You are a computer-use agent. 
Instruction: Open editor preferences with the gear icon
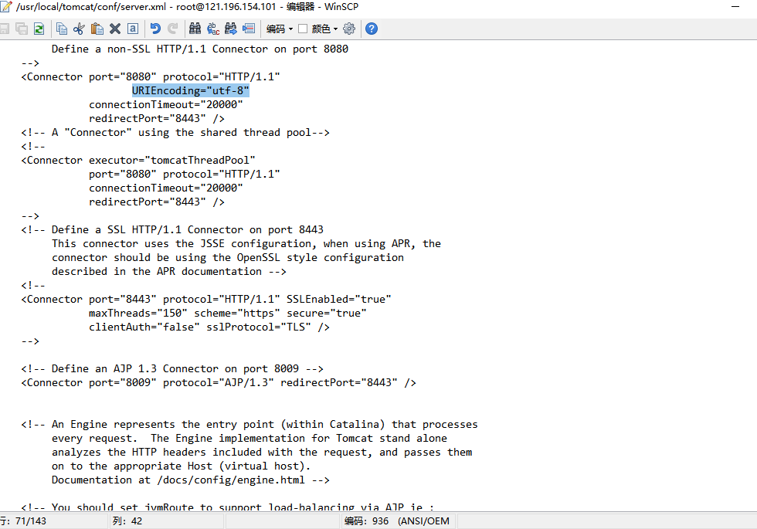[349, 29]
